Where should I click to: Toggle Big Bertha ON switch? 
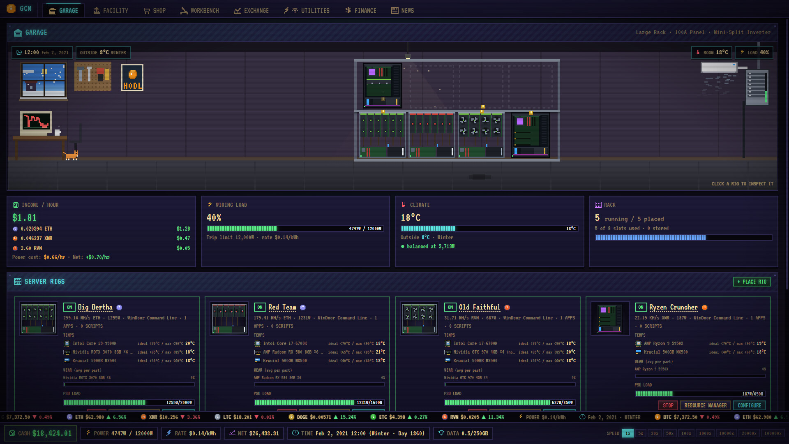pos(69,307)
